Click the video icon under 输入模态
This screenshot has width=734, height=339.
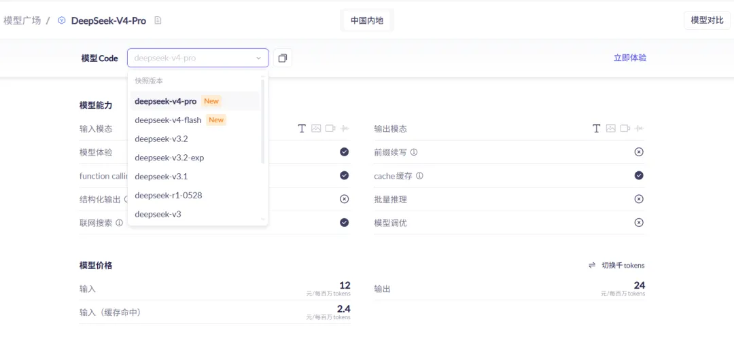click(x=330, y=128)
